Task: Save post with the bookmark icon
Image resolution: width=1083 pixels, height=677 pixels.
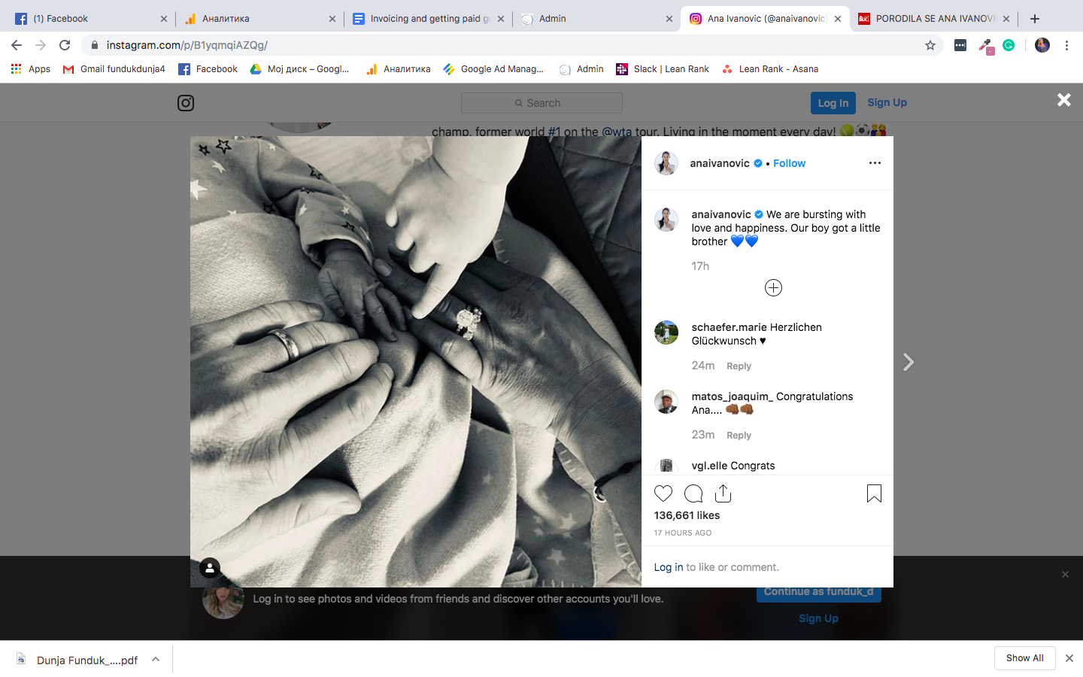Action: pos(874,493)
